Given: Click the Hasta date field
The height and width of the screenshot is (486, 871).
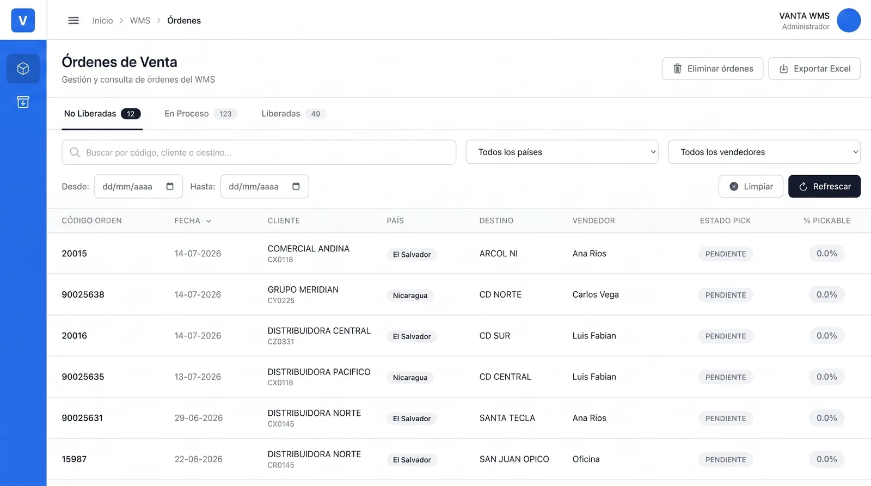Looking at the screenshot, I should click(x=265, y=186).
